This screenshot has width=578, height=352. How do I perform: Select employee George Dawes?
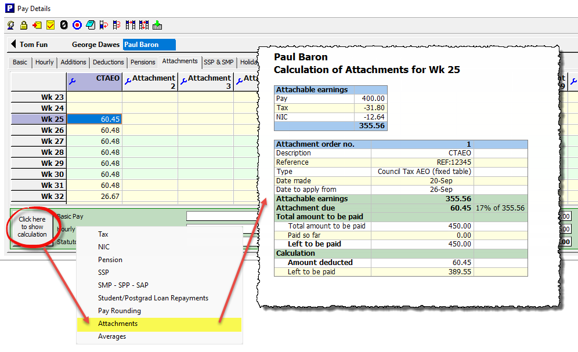point(96,45)
